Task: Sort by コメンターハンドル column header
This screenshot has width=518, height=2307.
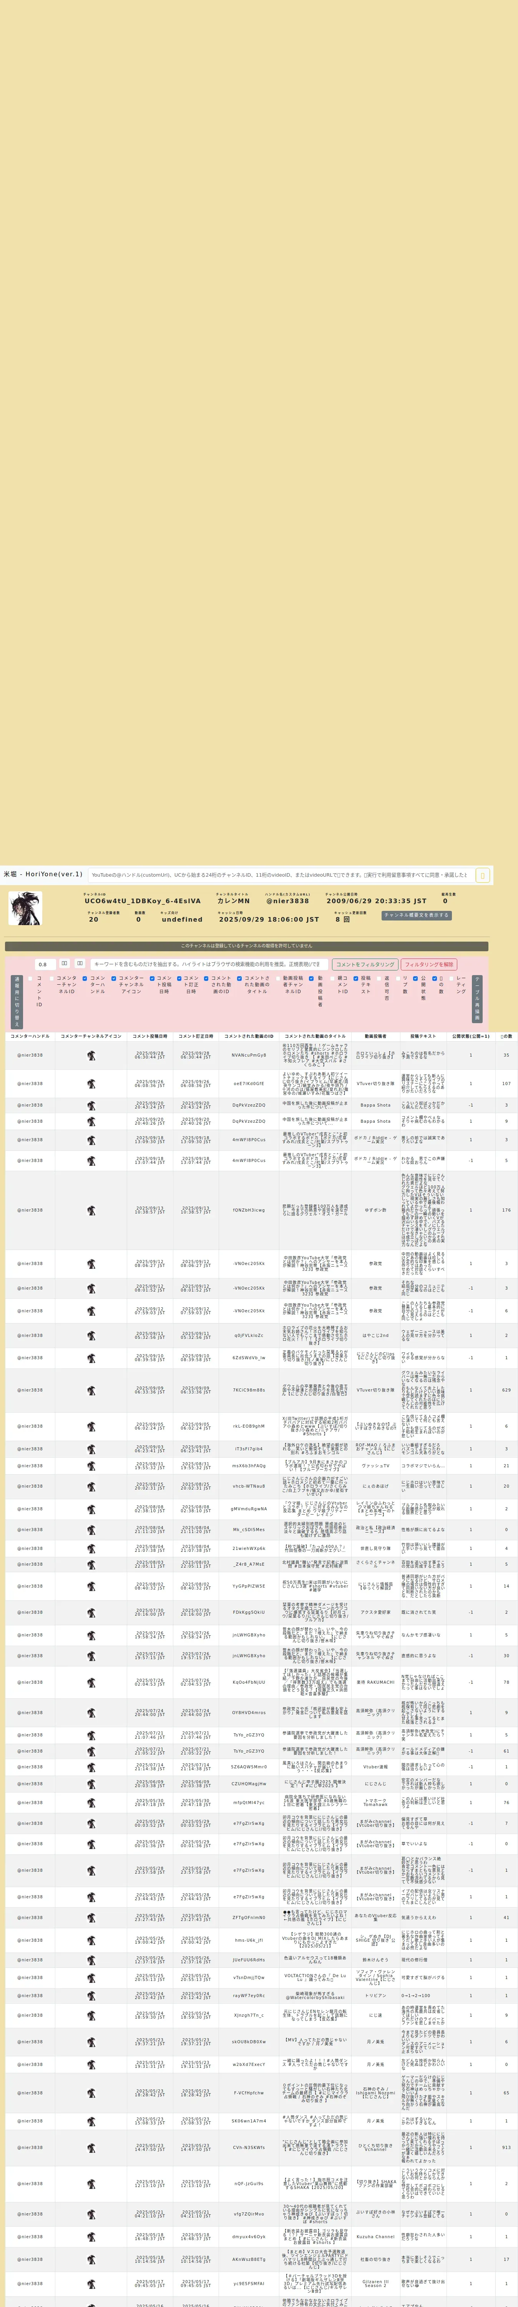Action: [x=30, y=1036]
